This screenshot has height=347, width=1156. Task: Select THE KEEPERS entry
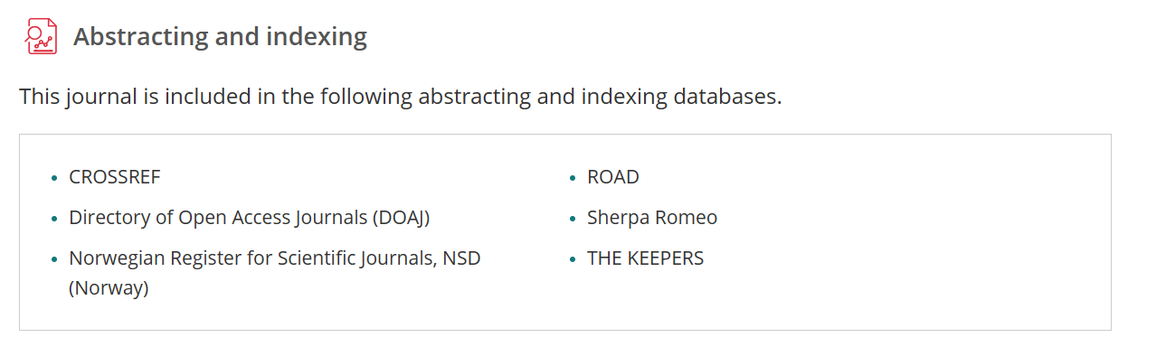(646, 258)
